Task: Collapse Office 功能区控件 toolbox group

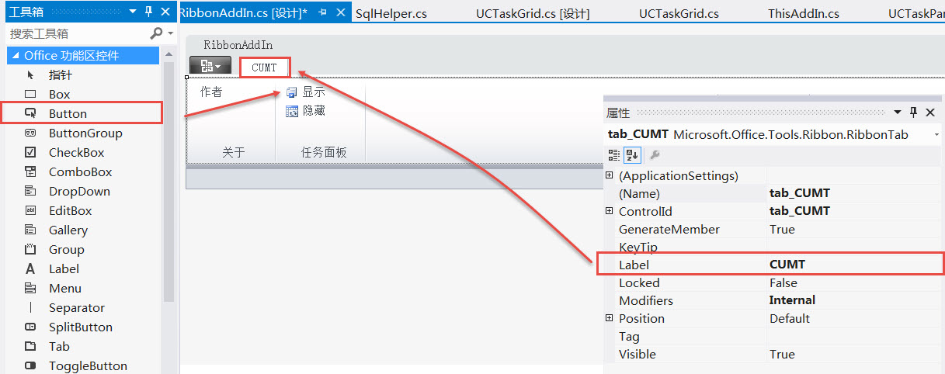Action: [x=16, y=55]
